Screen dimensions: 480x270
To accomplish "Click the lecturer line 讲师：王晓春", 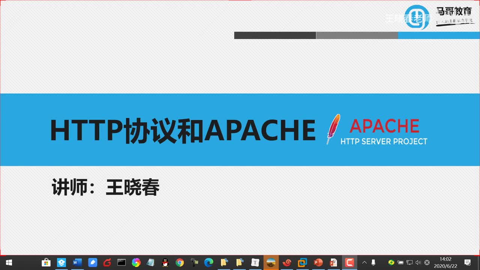I will click(x=106, y=187).
